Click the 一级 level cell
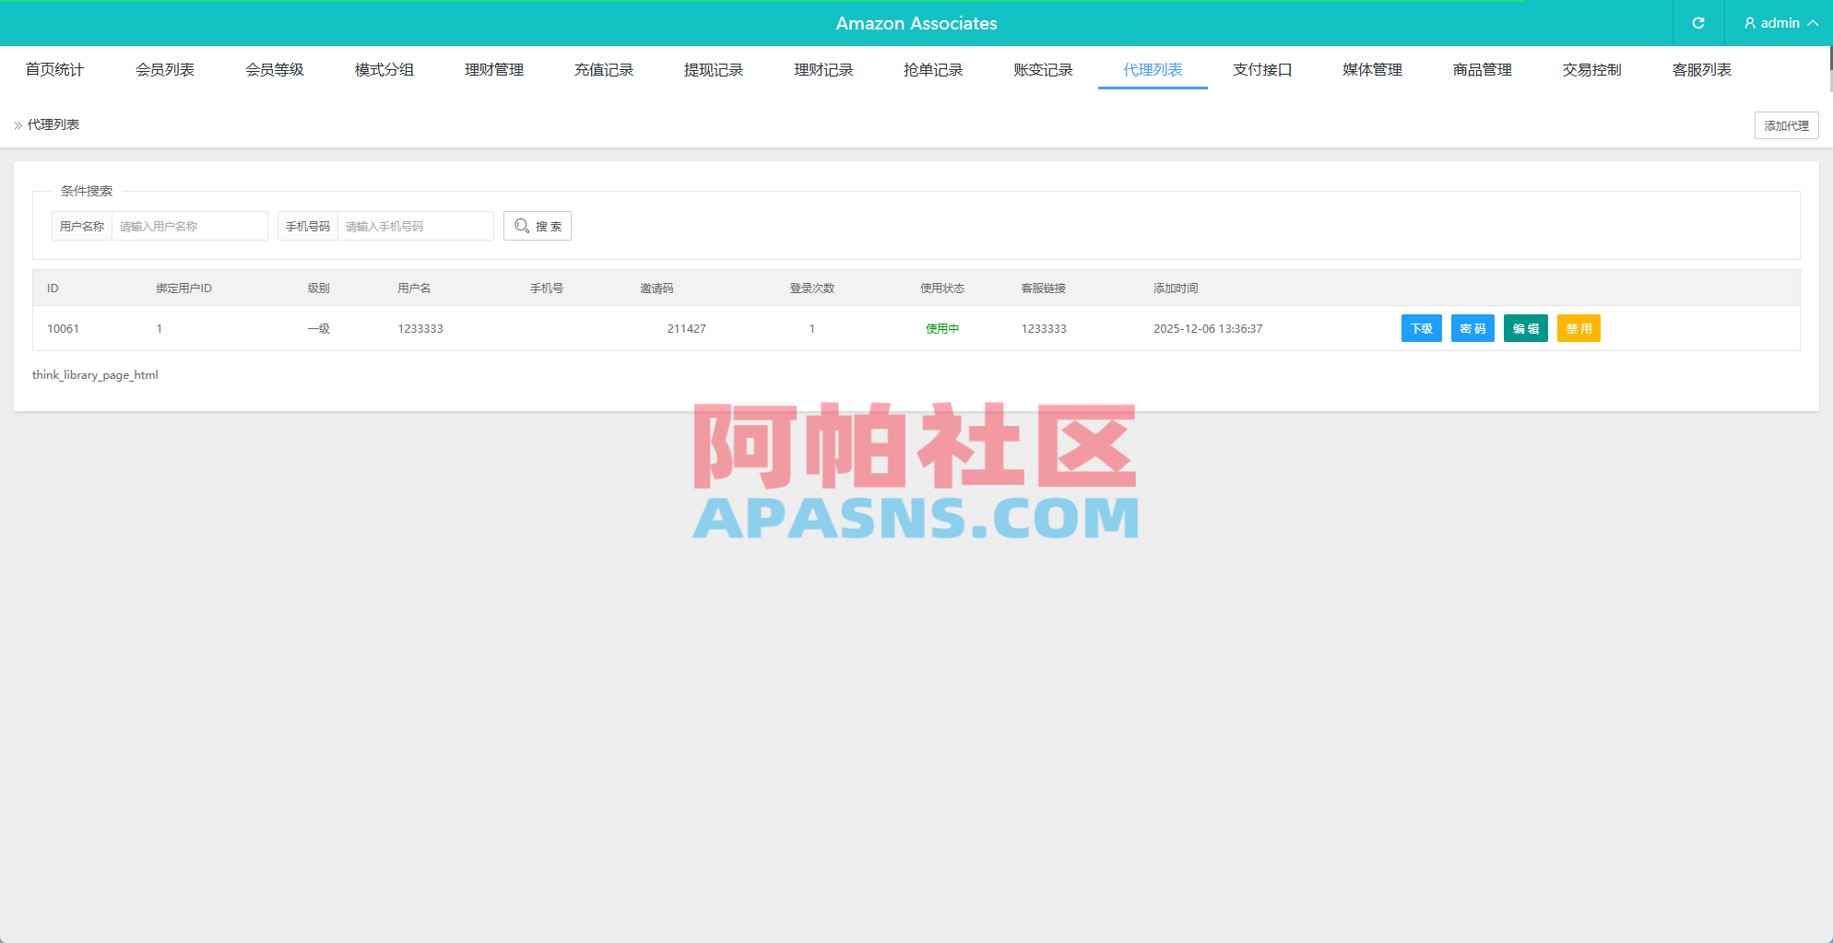The image size is (1833, 943). tap(319, 329)
